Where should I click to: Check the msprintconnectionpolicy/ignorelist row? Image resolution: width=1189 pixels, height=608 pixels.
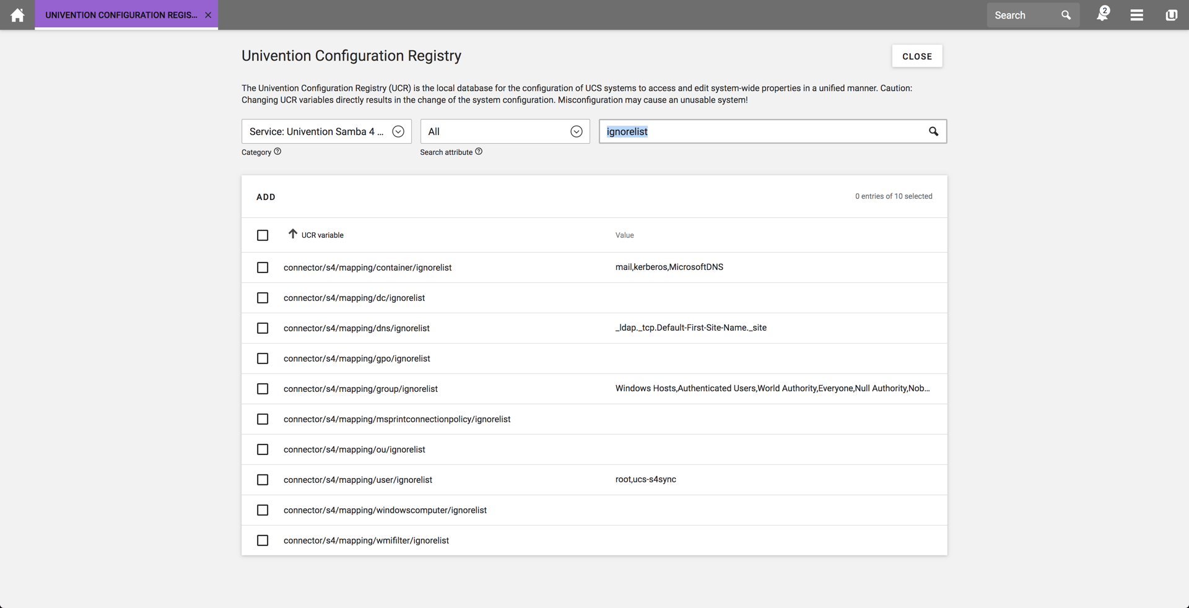point(263,419)
